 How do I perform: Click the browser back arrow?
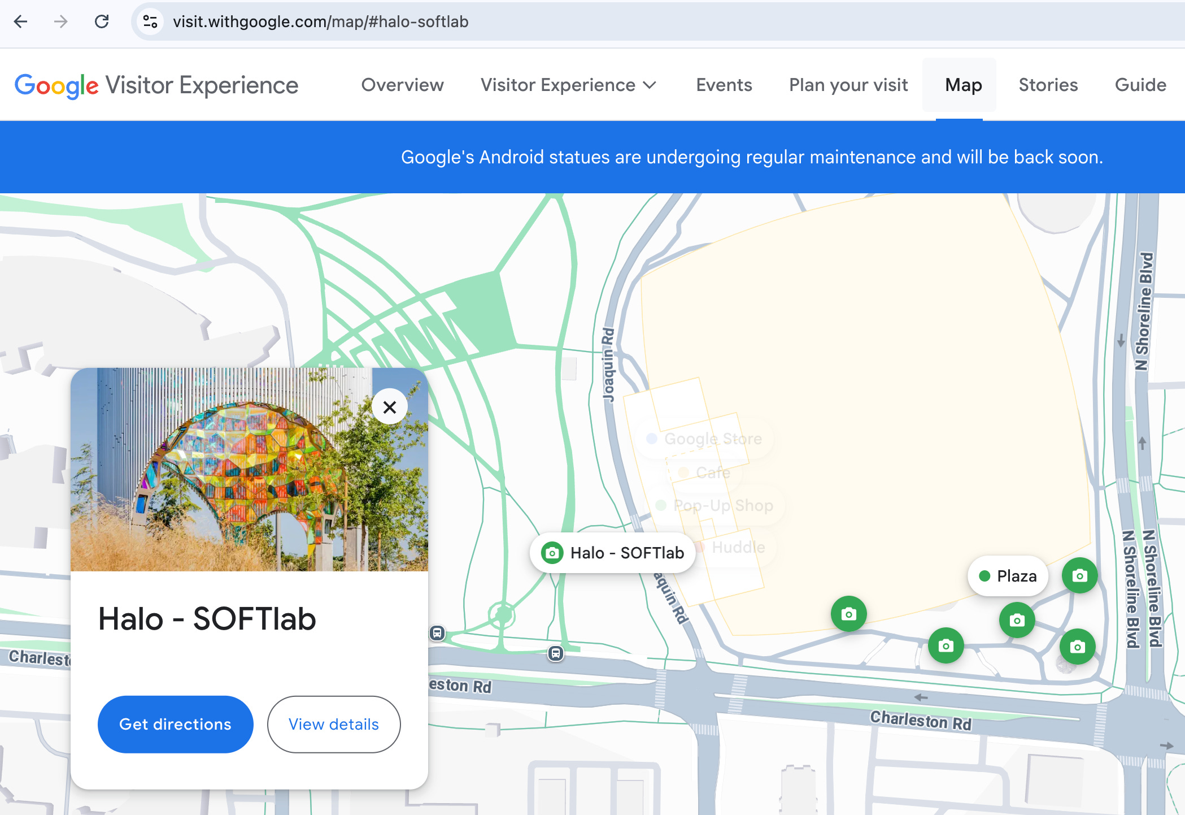(x=21, y=21)
